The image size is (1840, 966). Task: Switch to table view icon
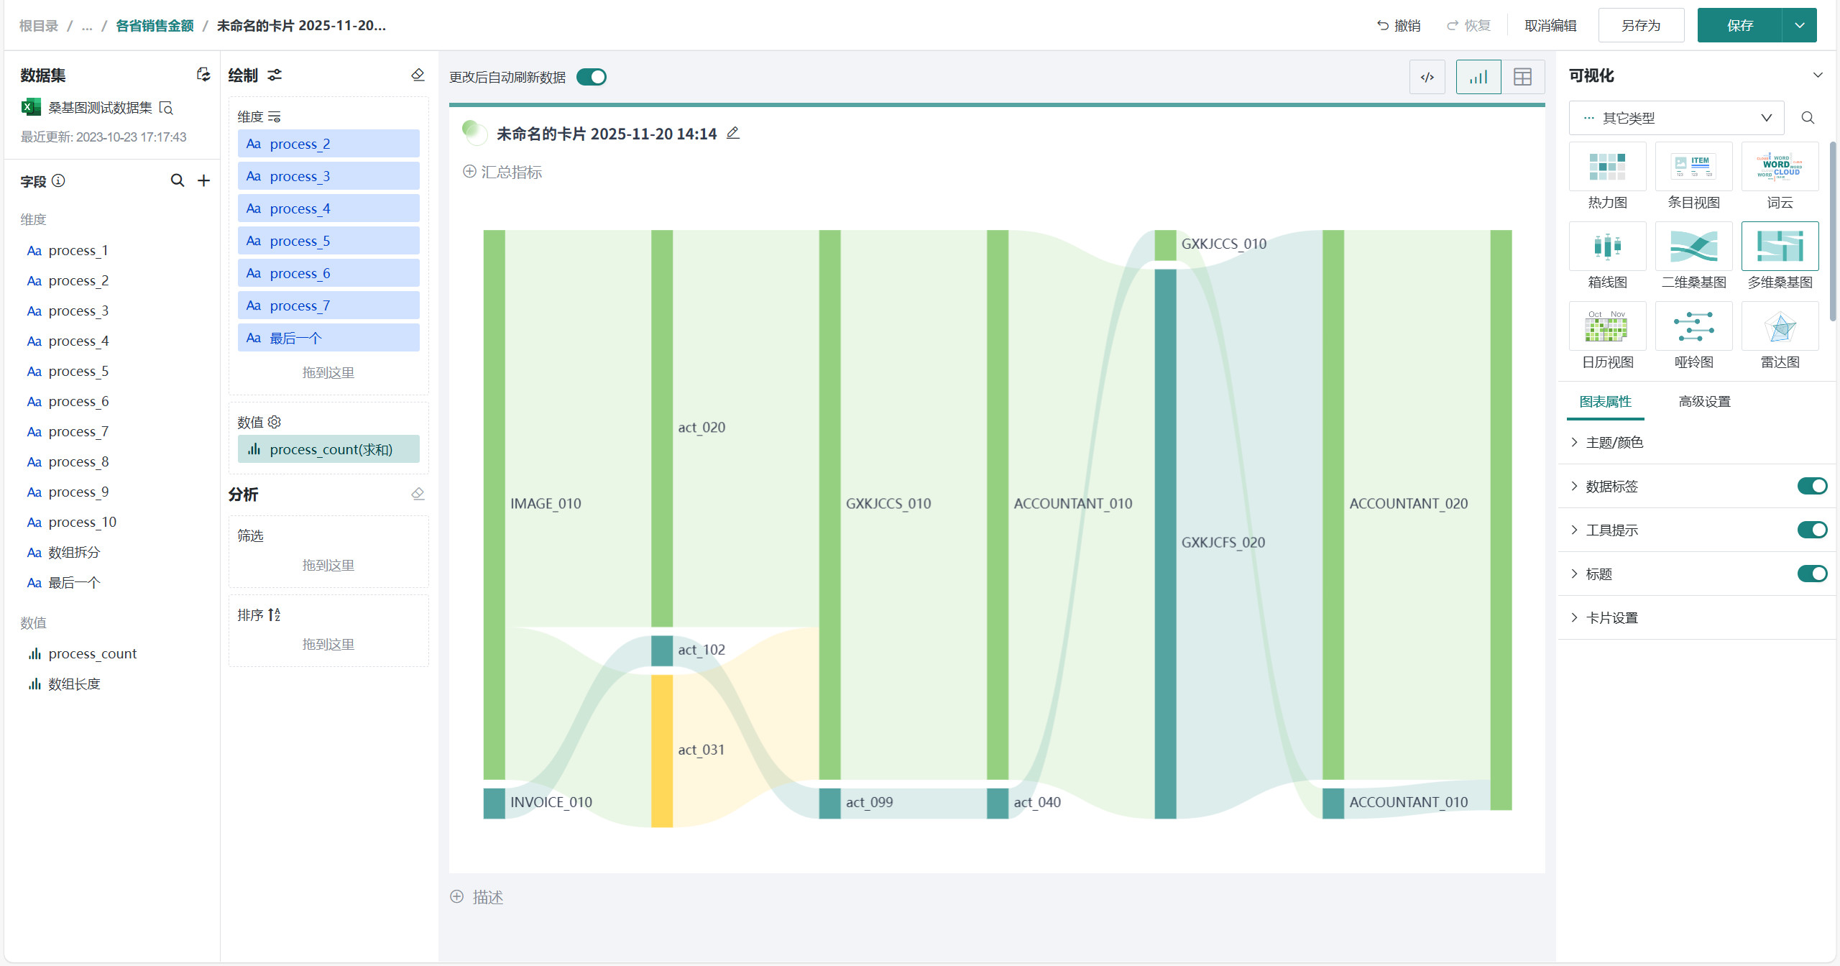coord(1522,77)
